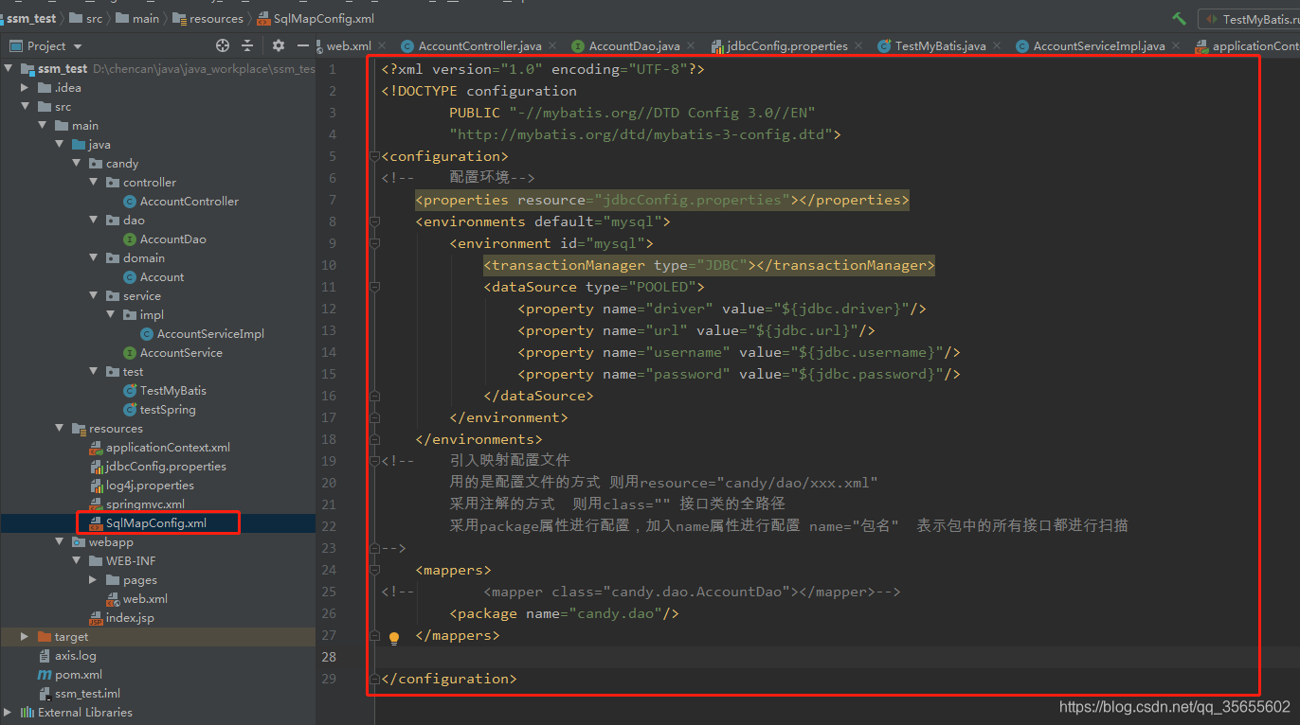The image size is (1300, 725).
Task: Click the web.xml file icon under WEB-INF
Action: (x=113, y=599)
